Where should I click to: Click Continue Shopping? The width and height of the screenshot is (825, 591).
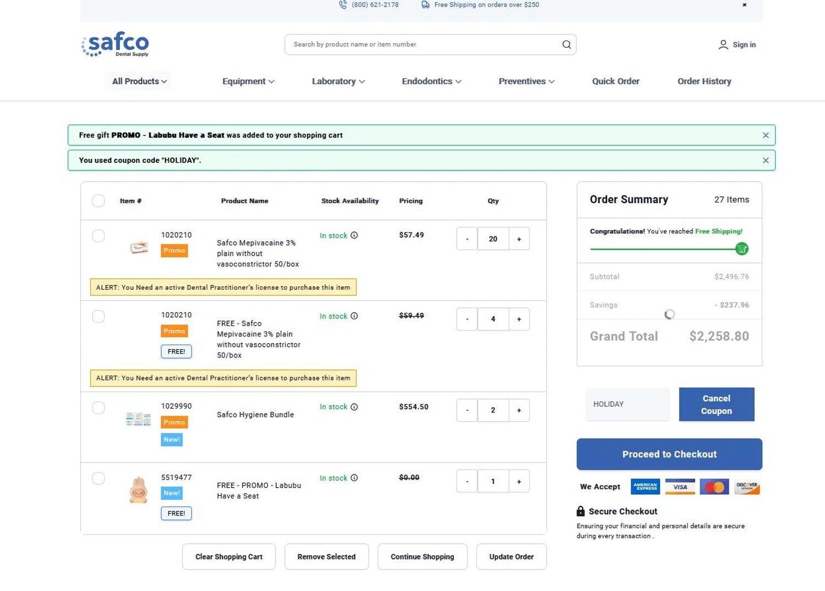[422, 557]
